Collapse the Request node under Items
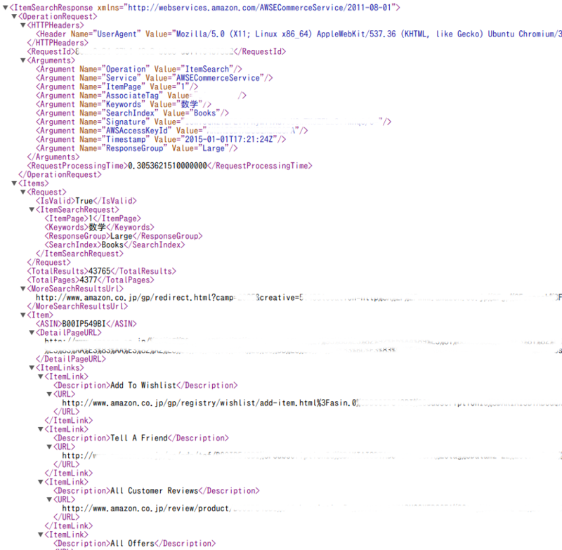Screen dimensions: 562x550 click(x=23, y=192)
